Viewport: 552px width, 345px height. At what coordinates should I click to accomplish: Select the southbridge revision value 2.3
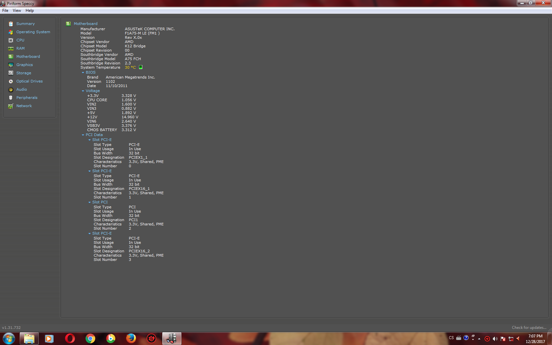(x=128, y=63)
